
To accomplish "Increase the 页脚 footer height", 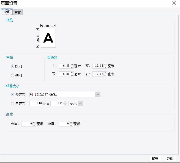I will point(71,122).
